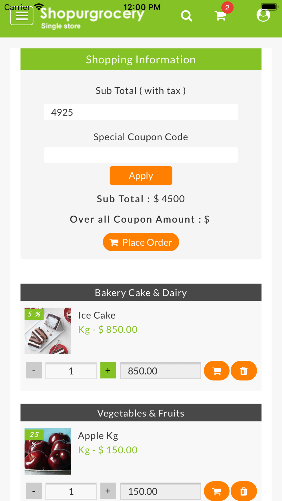Click the Ice Cake quantity field

[71, 371]
